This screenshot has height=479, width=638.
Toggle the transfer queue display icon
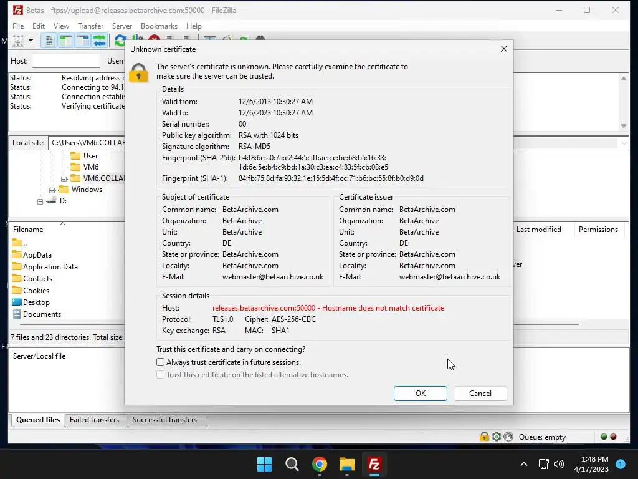[x=99, y=41]
